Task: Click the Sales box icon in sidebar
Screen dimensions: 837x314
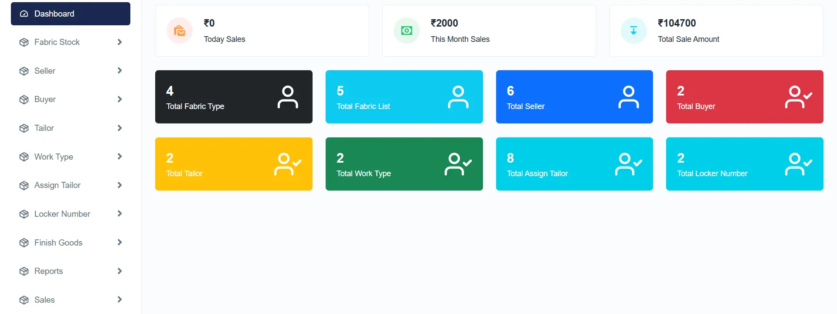Action: point(24,300)
